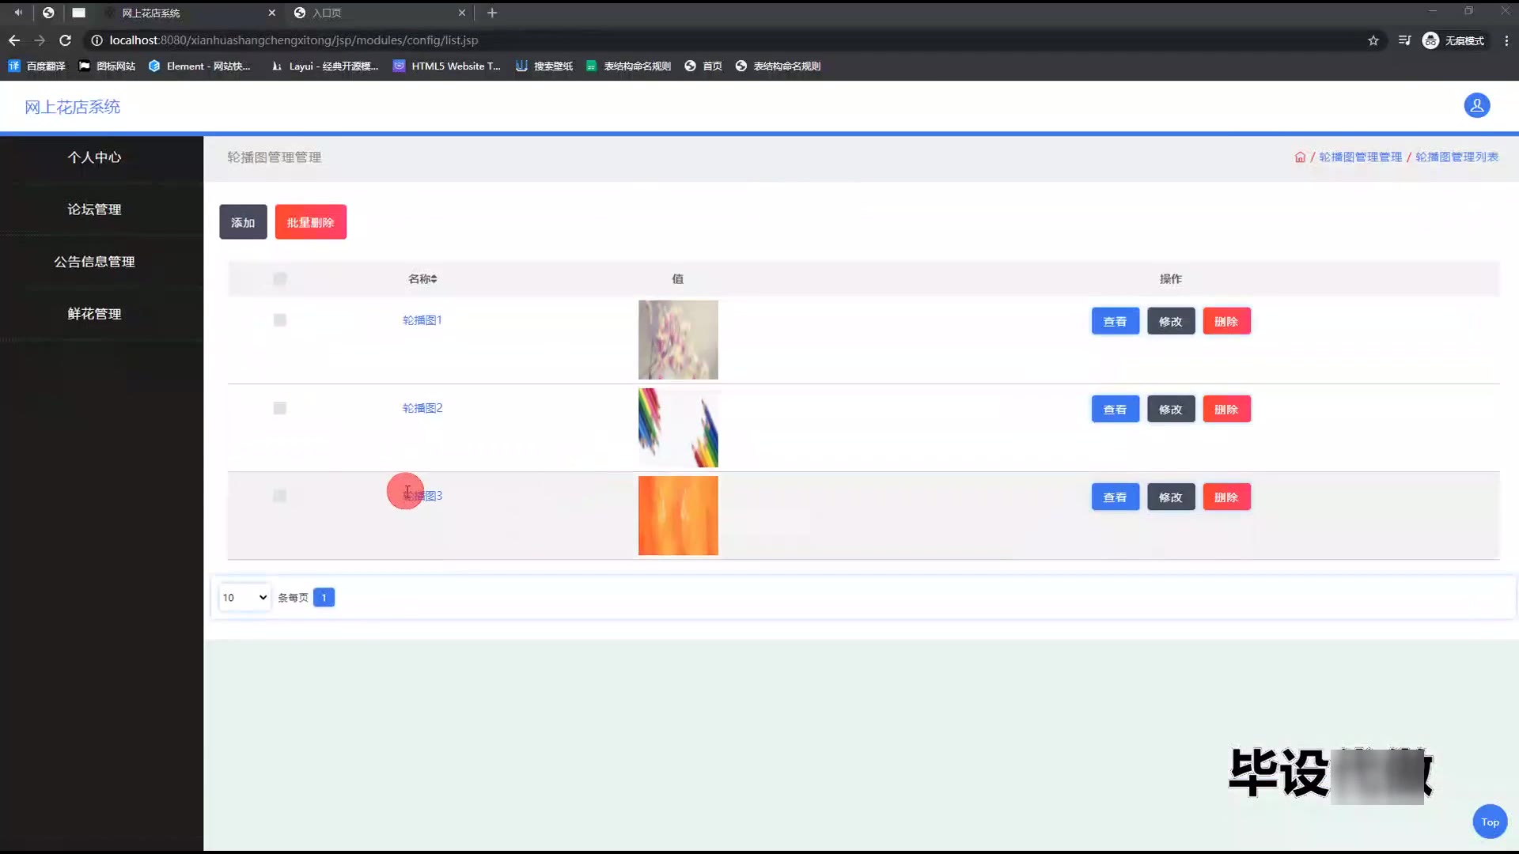Open the 图标网站 bookmark
The width and height of the screenshot is (1519, 854).
click(x=107, y=66)
